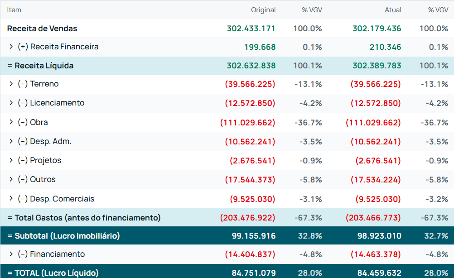Screen dimensions: 454x278
Task: Click the Atual column header
Action: (393, 10)
